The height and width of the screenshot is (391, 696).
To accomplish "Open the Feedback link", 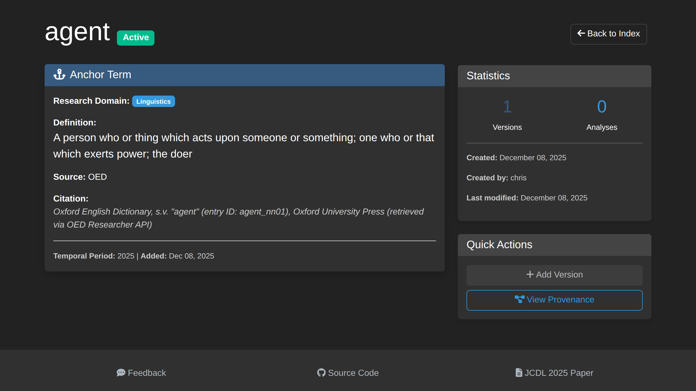I will [x=147, y=373].
